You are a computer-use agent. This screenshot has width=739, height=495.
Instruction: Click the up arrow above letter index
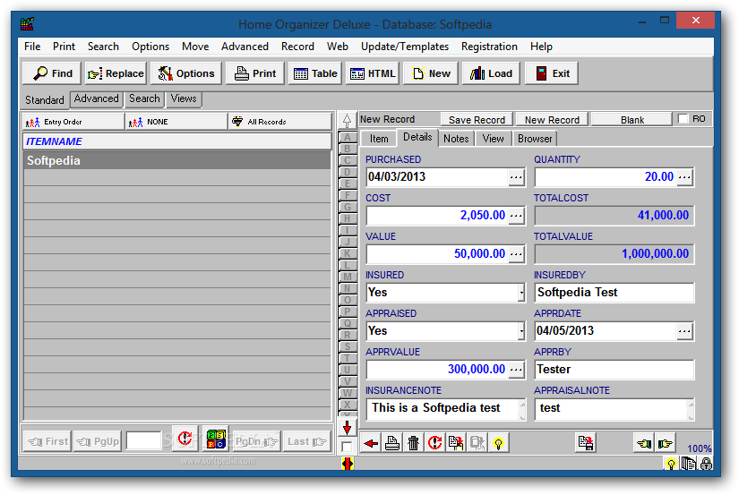(x=347, y=121)
